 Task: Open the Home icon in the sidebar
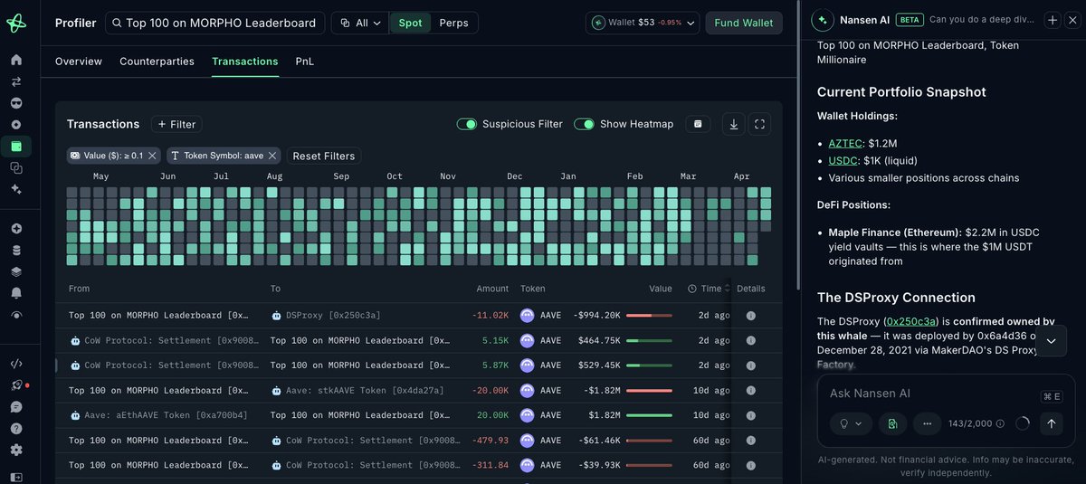16,60
